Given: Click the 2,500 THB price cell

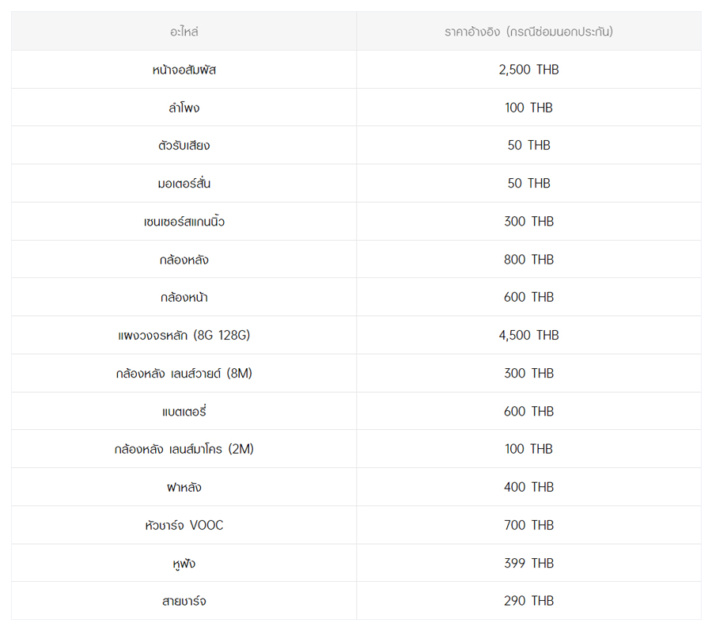Looking at the screenshot, I should (528, 70).
